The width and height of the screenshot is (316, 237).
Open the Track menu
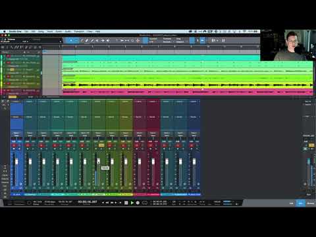[50, 32]
